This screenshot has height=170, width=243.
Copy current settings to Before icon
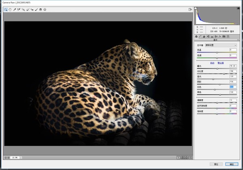click(x=187, y=157)
